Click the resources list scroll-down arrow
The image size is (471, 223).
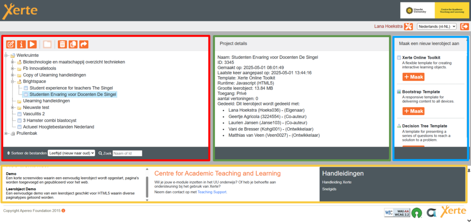(147, 200)
